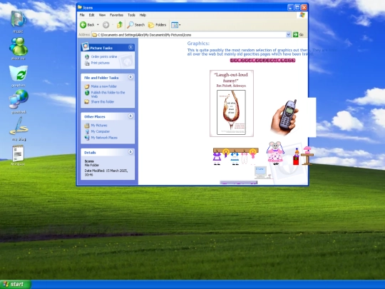This screenshot has height=289, width=385.
Task: Open the File menu
Action: [82, 15]
